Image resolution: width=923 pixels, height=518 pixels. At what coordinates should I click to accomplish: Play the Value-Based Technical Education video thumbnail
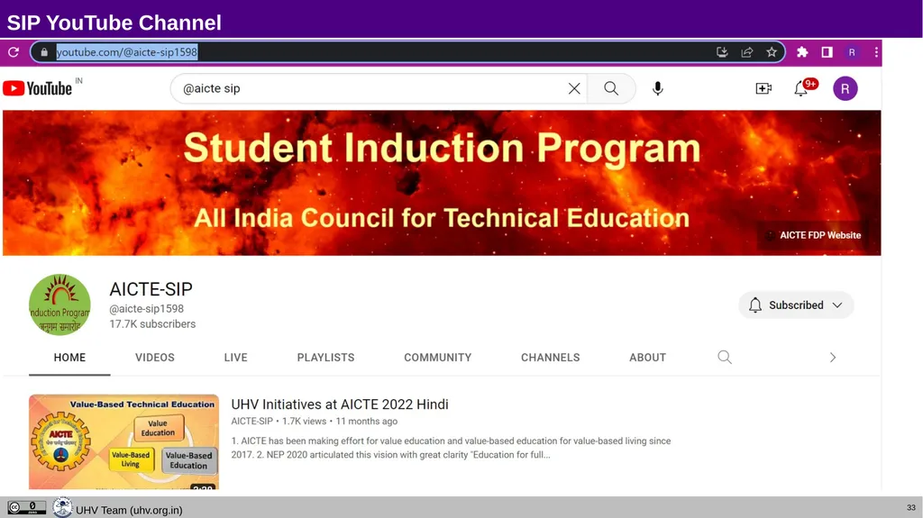[123, 442]
